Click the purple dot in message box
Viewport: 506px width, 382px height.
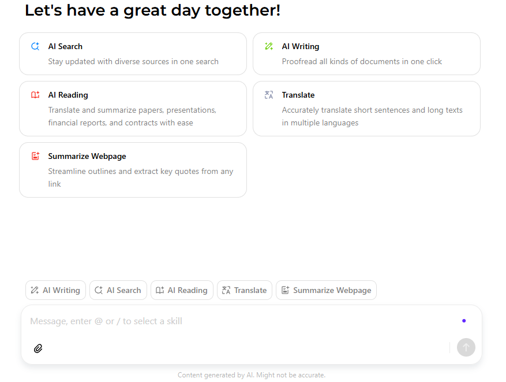tap(464, 321)
